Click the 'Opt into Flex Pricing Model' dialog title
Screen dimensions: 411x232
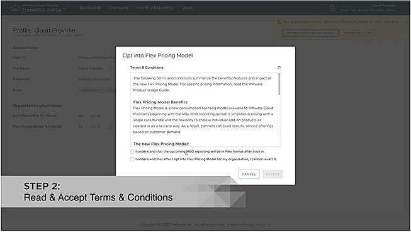click(157, 55)
